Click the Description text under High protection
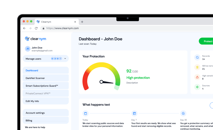The image size is (213, 130). pyautogui.click(x=132, y=83)
